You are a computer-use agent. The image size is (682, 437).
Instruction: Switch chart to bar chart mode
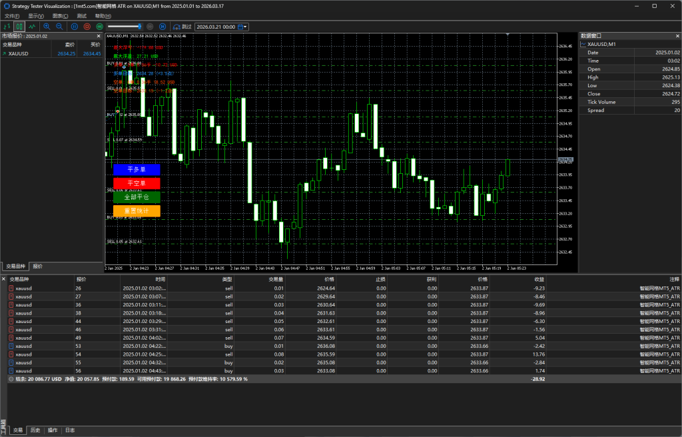7,27
